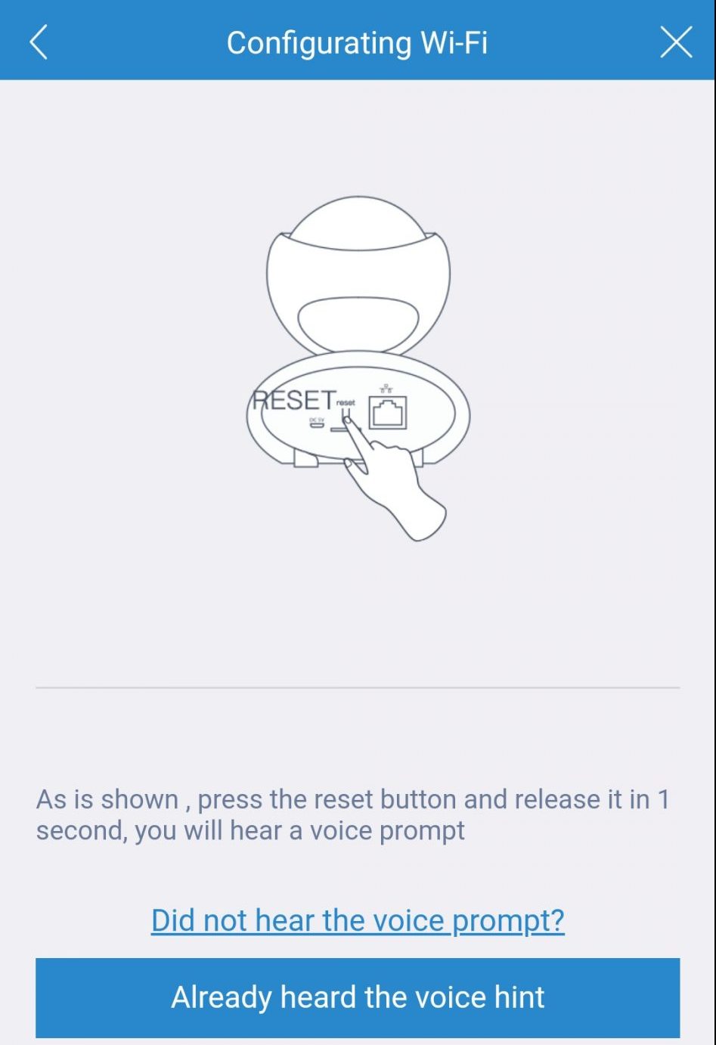Image resolution: width=716 pixels, height=1045 pixels.
Task: Click the word 'prompt?' in link
Action: (508, 920)
